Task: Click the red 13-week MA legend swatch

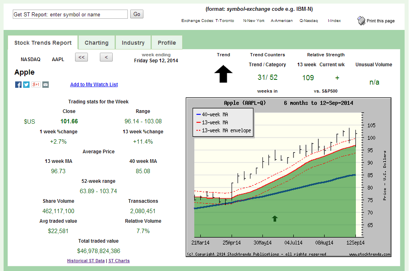Action: [199, 122]
